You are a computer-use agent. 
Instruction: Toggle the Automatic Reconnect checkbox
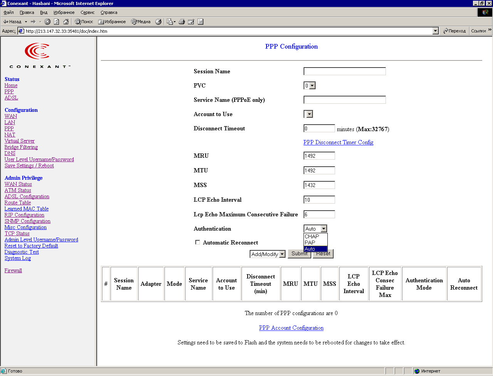point(198,243)
